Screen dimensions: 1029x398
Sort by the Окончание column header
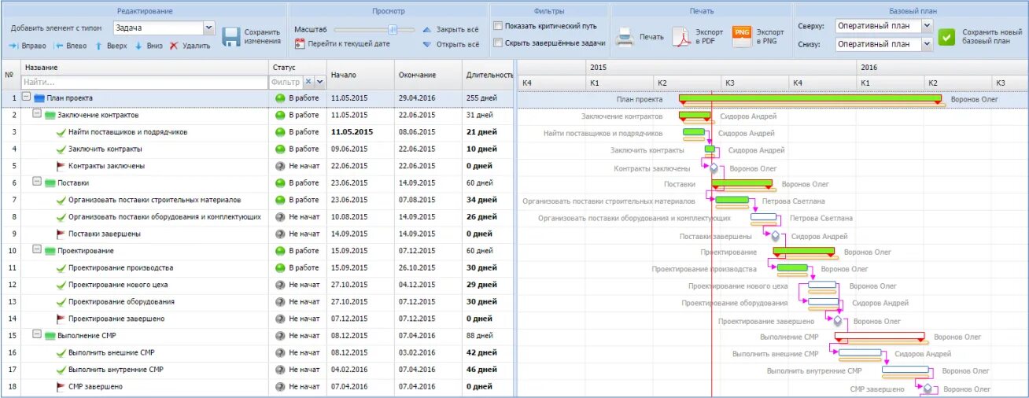[428, 75]
